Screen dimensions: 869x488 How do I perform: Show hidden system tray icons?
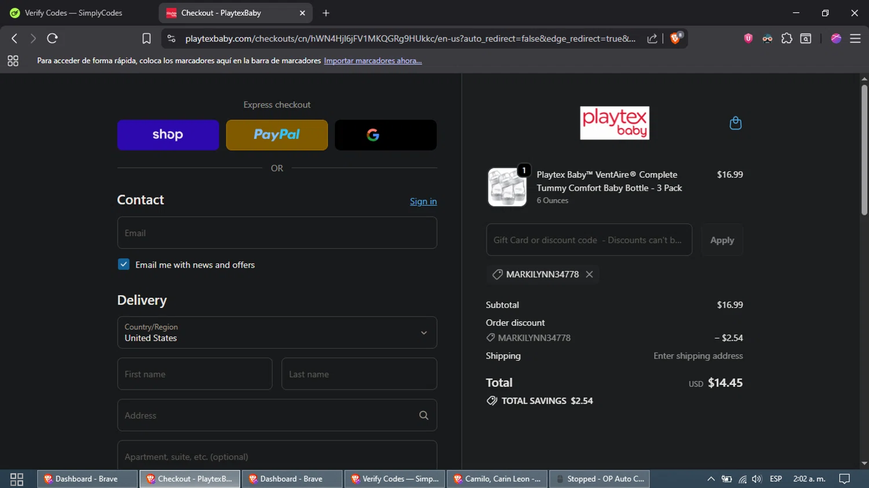coord(711,479)
